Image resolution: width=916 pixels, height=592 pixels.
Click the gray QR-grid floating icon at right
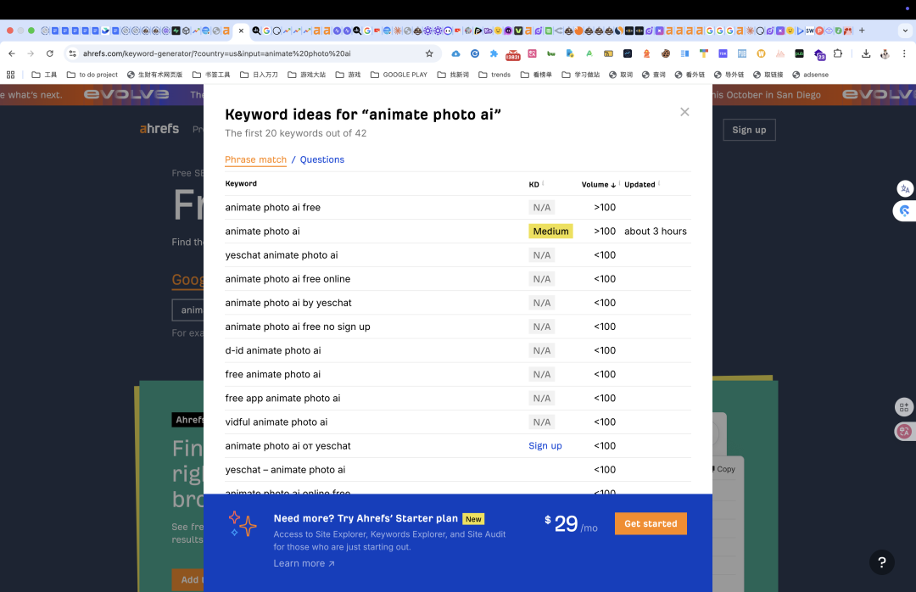(x=904, y=407)
